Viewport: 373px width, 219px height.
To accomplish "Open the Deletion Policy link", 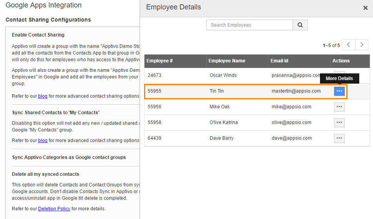I will [x=54, y=209].
